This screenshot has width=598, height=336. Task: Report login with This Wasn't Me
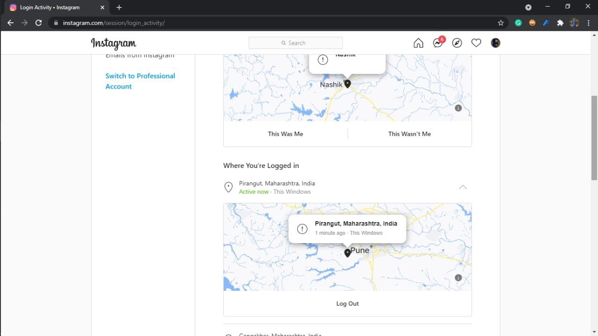tap(409, 134)
